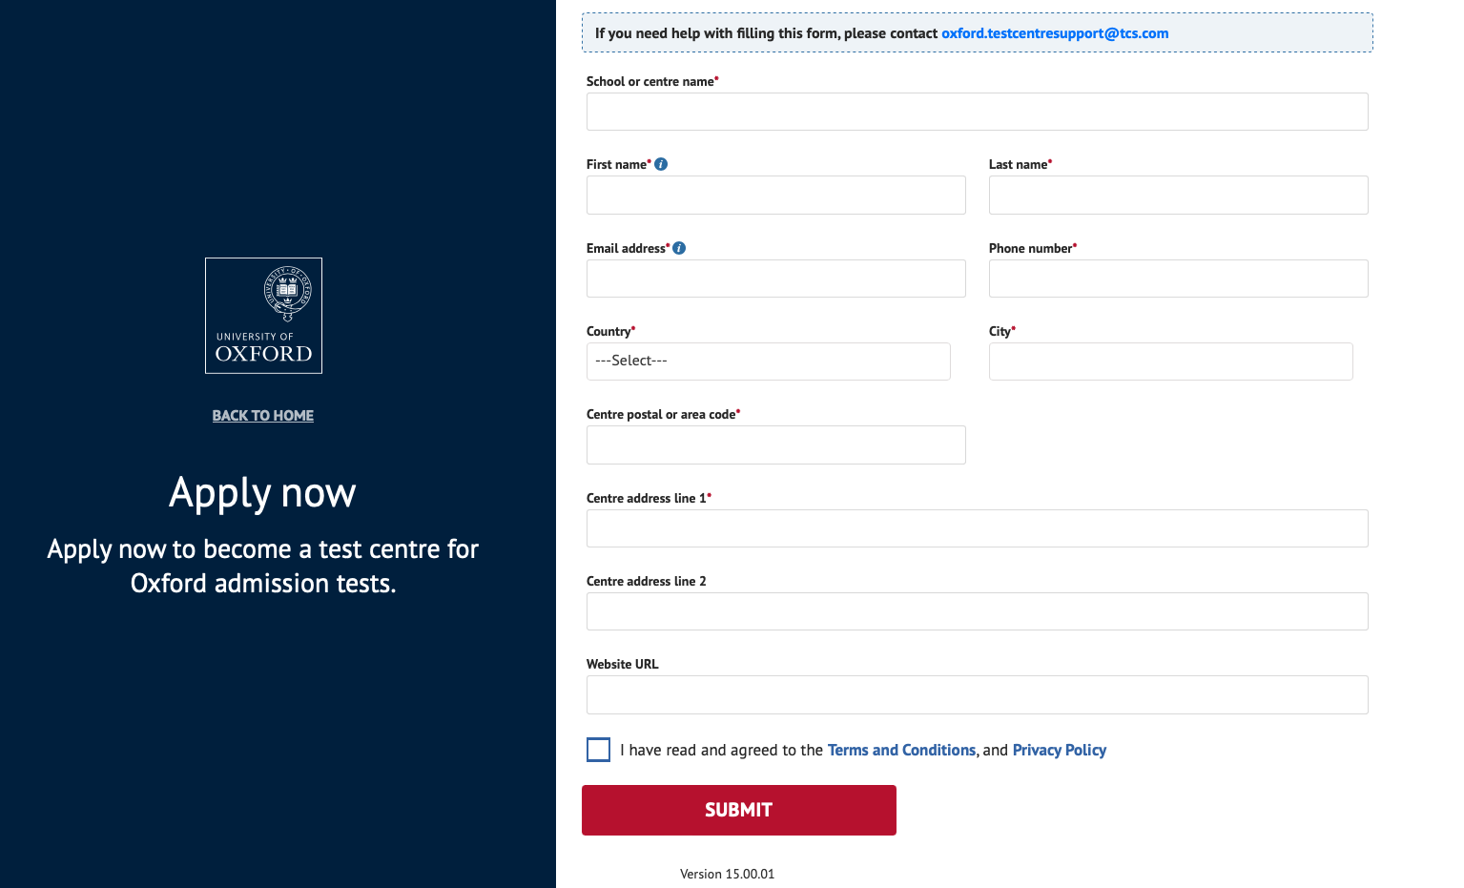Select the Email address text field
This screenshot has width=1464, height=888.
click(776, 279)
